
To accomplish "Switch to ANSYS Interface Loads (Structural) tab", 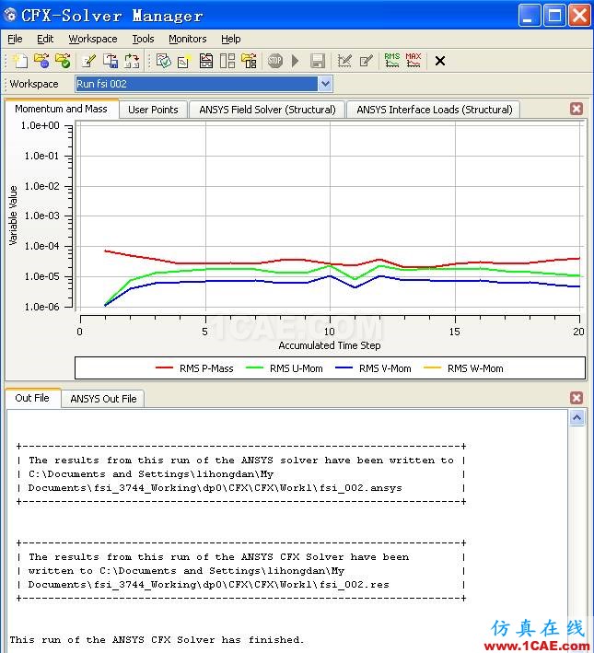I will coord(434,110).
